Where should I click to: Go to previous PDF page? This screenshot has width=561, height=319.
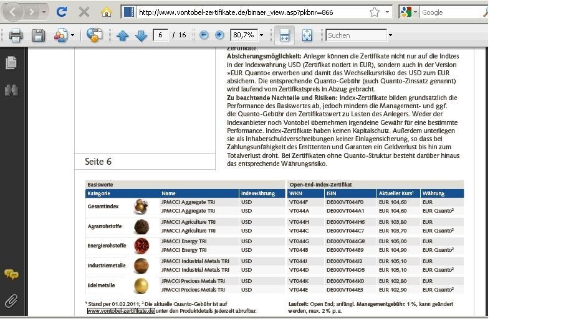(122, 35)
